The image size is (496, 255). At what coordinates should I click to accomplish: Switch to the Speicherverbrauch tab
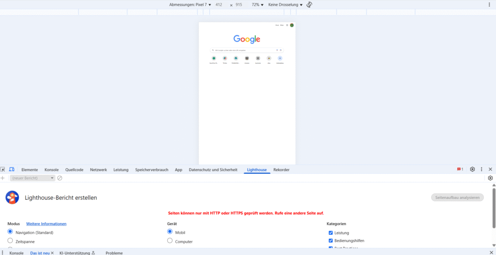pyautogui.click(x=152, y=170)
